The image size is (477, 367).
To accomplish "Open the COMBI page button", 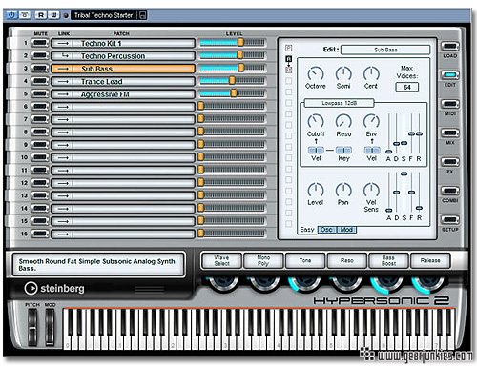I will click(450, 191).
